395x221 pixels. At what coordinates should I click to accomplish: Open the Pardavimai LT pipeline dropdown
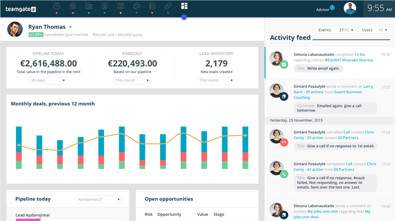(98, 199)
